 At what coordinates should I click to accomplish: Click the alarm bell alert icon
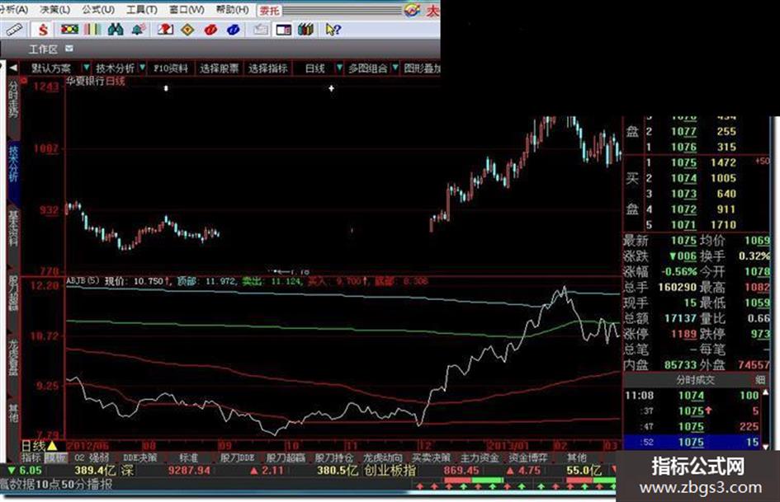pos(139,30)
